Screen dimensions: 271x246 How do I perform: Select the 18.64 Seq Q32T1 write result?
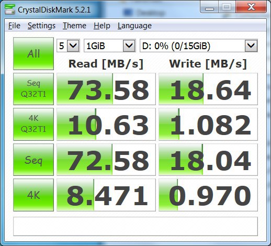click(x=208, y=89)
